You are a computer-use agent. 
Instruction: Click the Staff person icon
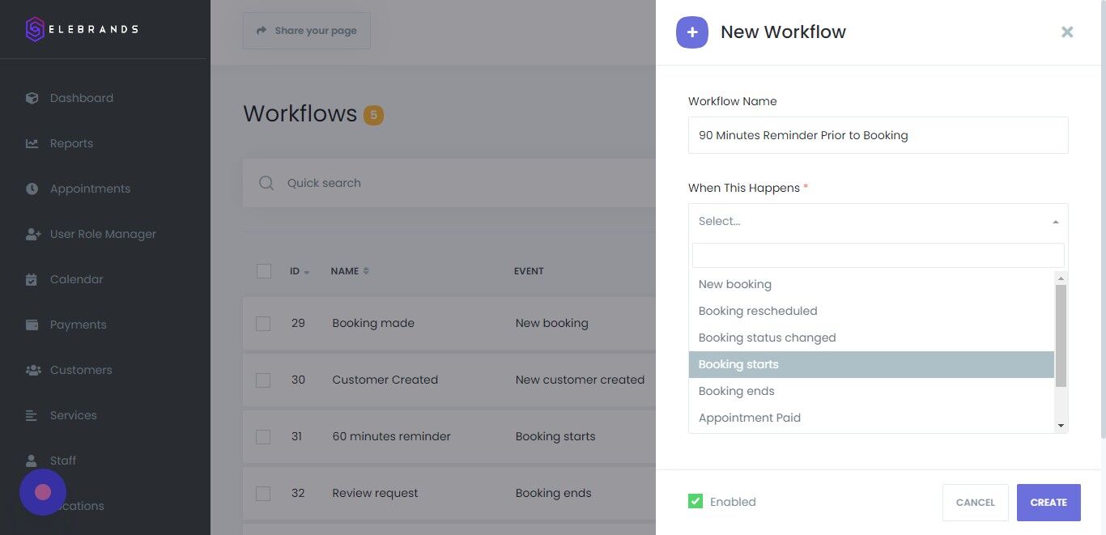[32, 461]
